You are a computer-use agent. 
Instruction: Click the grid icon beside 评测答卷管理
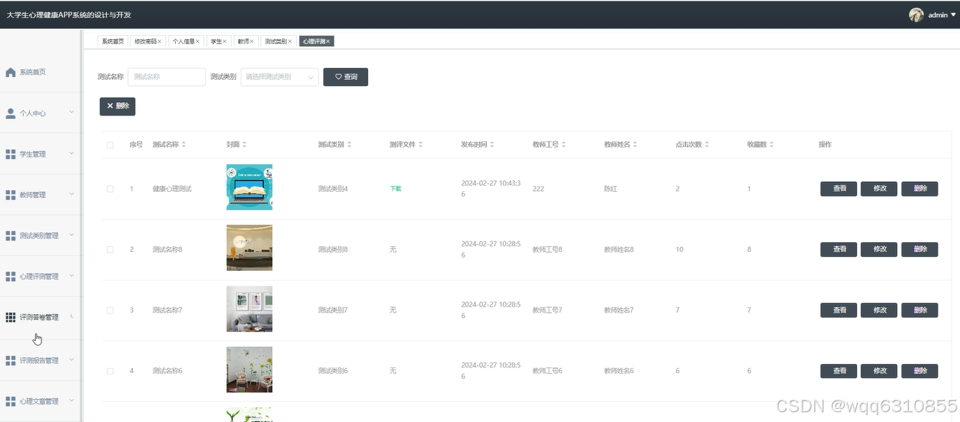click(x=10, y=317)
